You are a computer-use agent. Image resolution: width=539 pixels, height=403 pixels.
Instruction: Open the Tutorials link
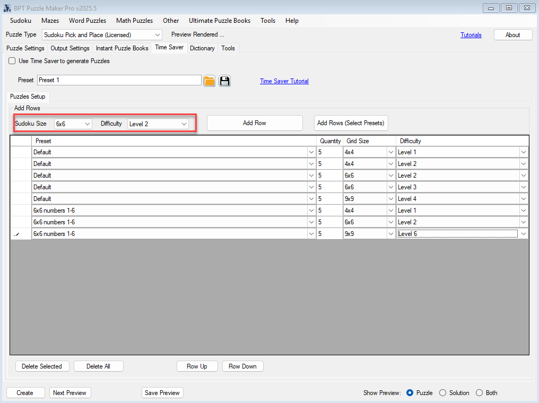coord(471,34)
